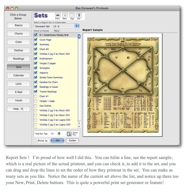Click the Print set printer icon
The width and height of the screenshot is (187, 192).
pos(58,15)
